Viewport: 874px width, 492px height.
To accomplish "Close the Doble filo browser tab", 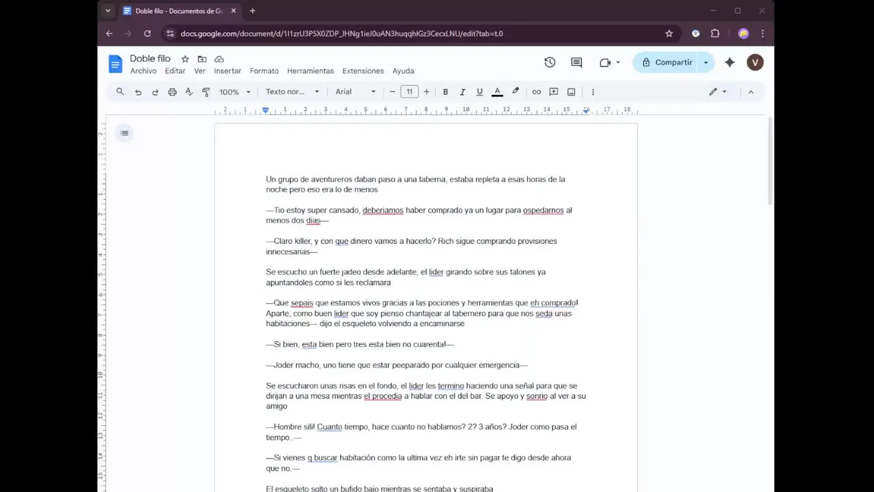I will tap(234, 11).
